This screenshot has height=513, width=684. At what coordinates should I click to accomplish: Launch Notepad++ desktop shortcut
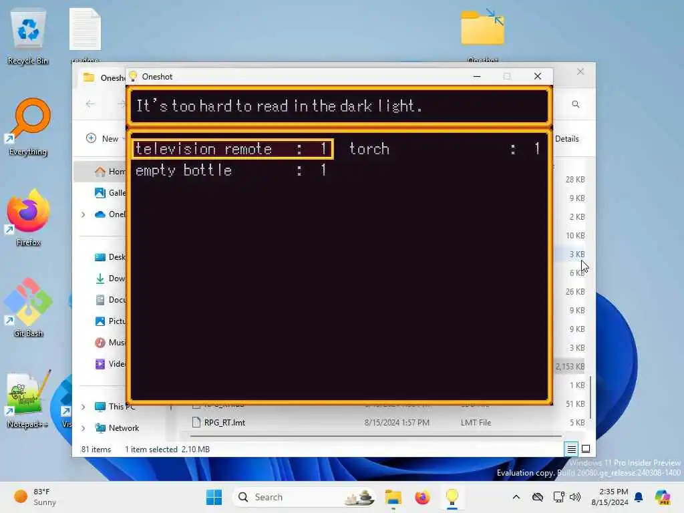(28, 399)
